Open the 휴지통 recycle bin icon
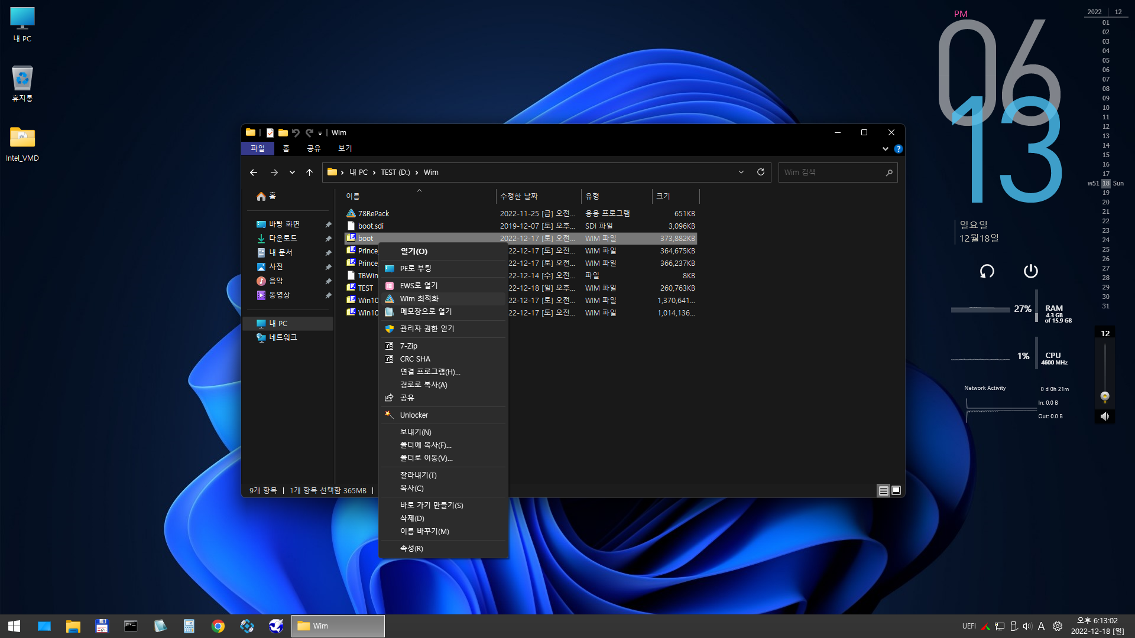Image resolution: width=1135 pixels, height=638 pixels. coord(22,83)
